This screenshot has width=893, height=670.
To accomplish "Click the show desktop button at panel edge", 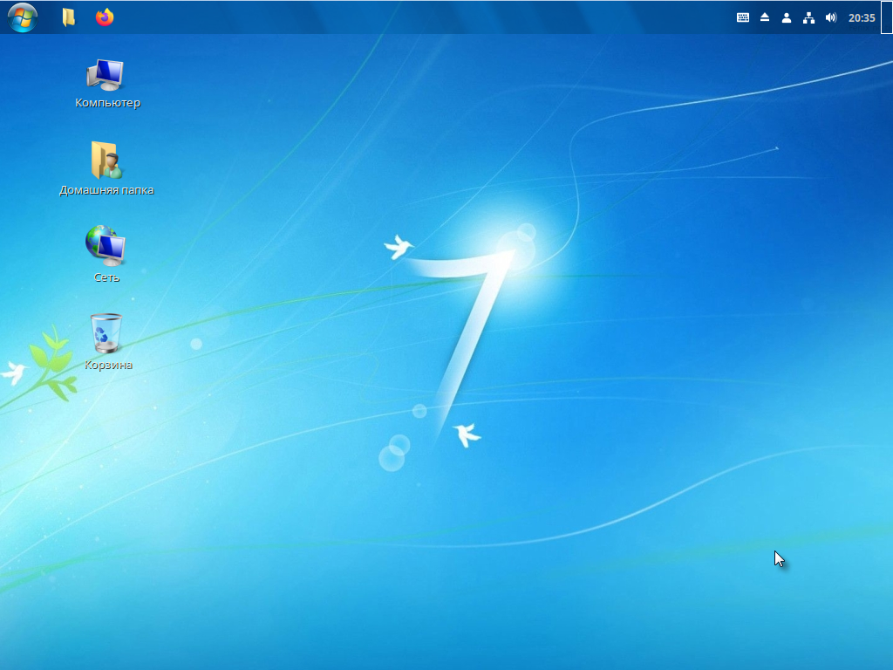I will pyautogui.click(x=886, y=17).
